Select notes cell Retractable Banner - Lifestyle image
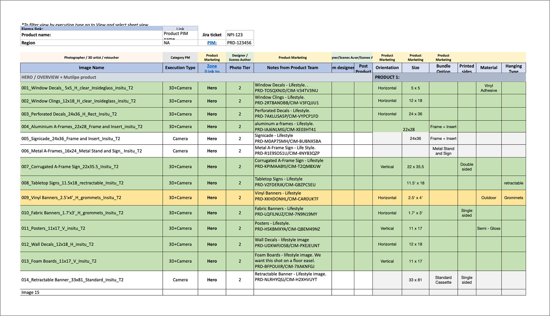 292,280
